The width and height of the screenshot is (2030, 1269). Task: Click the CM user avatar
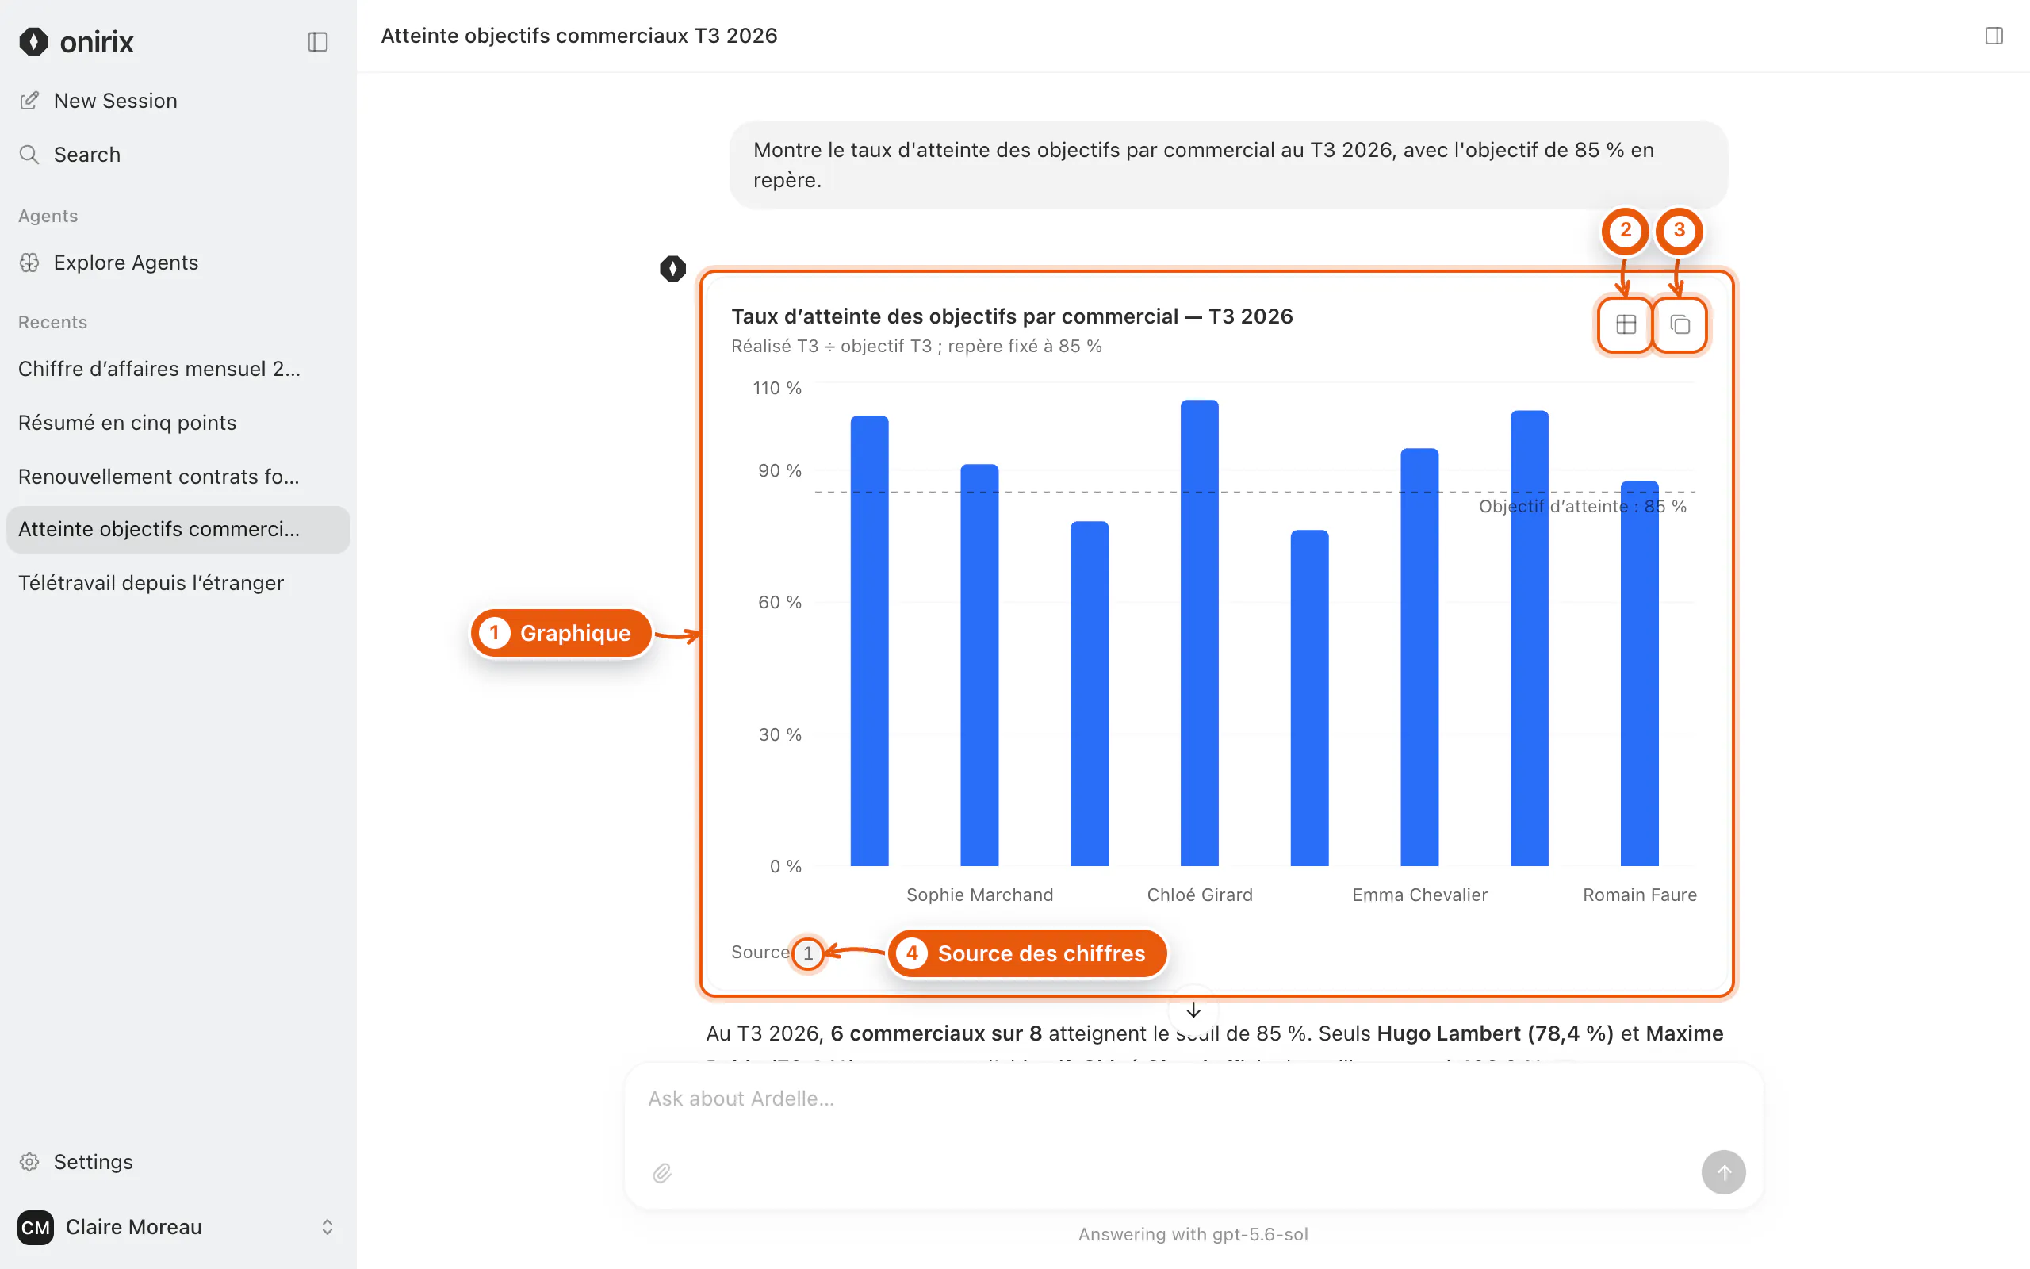click(x=35, y=1227)
